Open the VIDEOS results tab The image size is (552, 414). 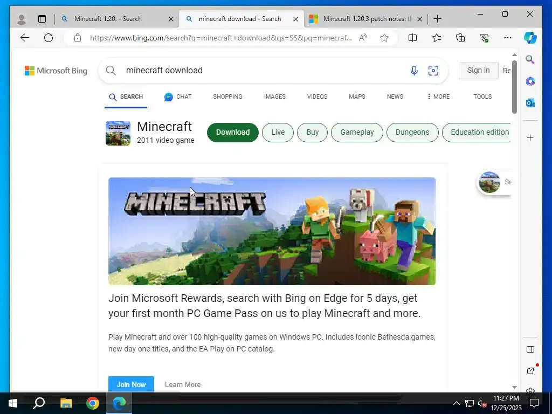tap(317, 96)
